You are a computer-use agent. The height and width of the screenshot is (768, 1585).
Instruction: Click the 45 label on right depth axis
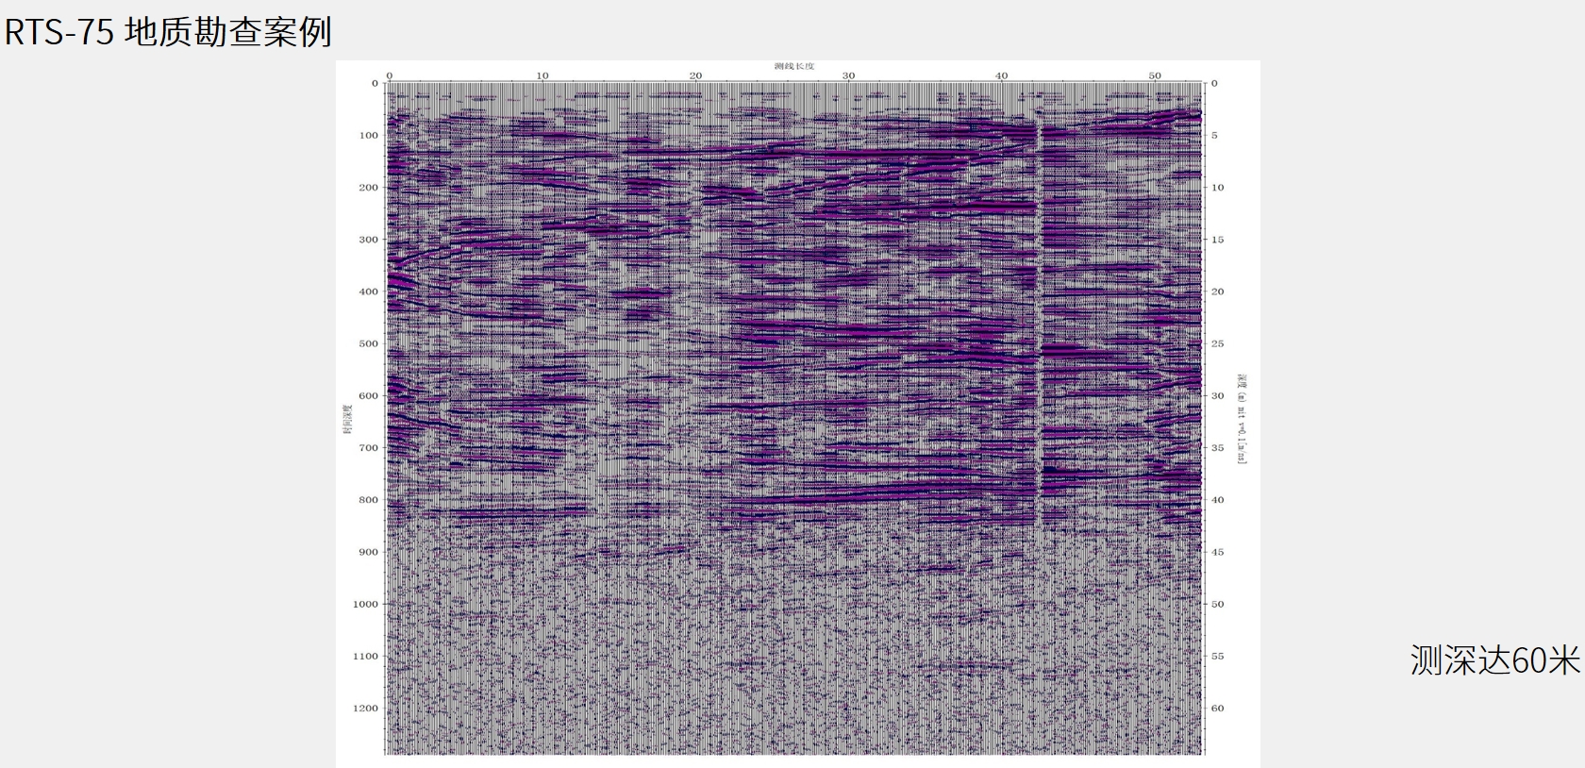pos(1218,553)
